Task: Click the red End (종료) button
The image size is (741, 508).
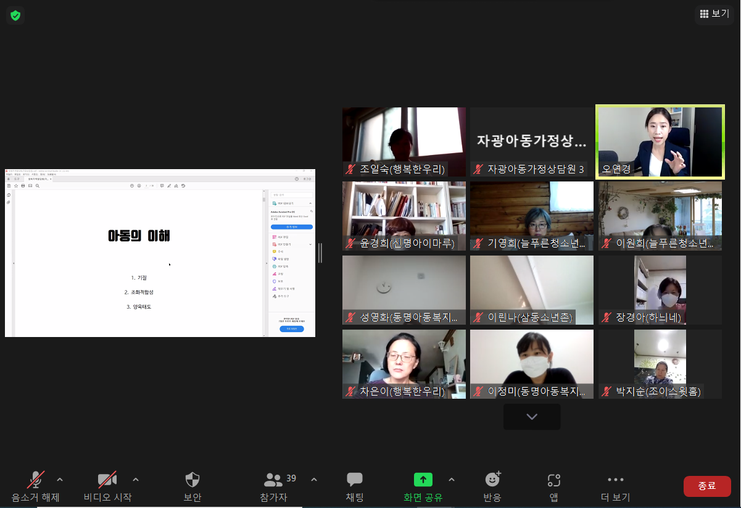Action: click(x=707, y=486)
